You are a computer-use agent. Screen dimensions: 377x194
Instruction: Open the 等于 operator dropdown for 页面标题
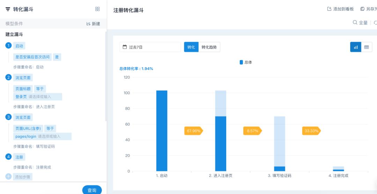click(40, 89)
